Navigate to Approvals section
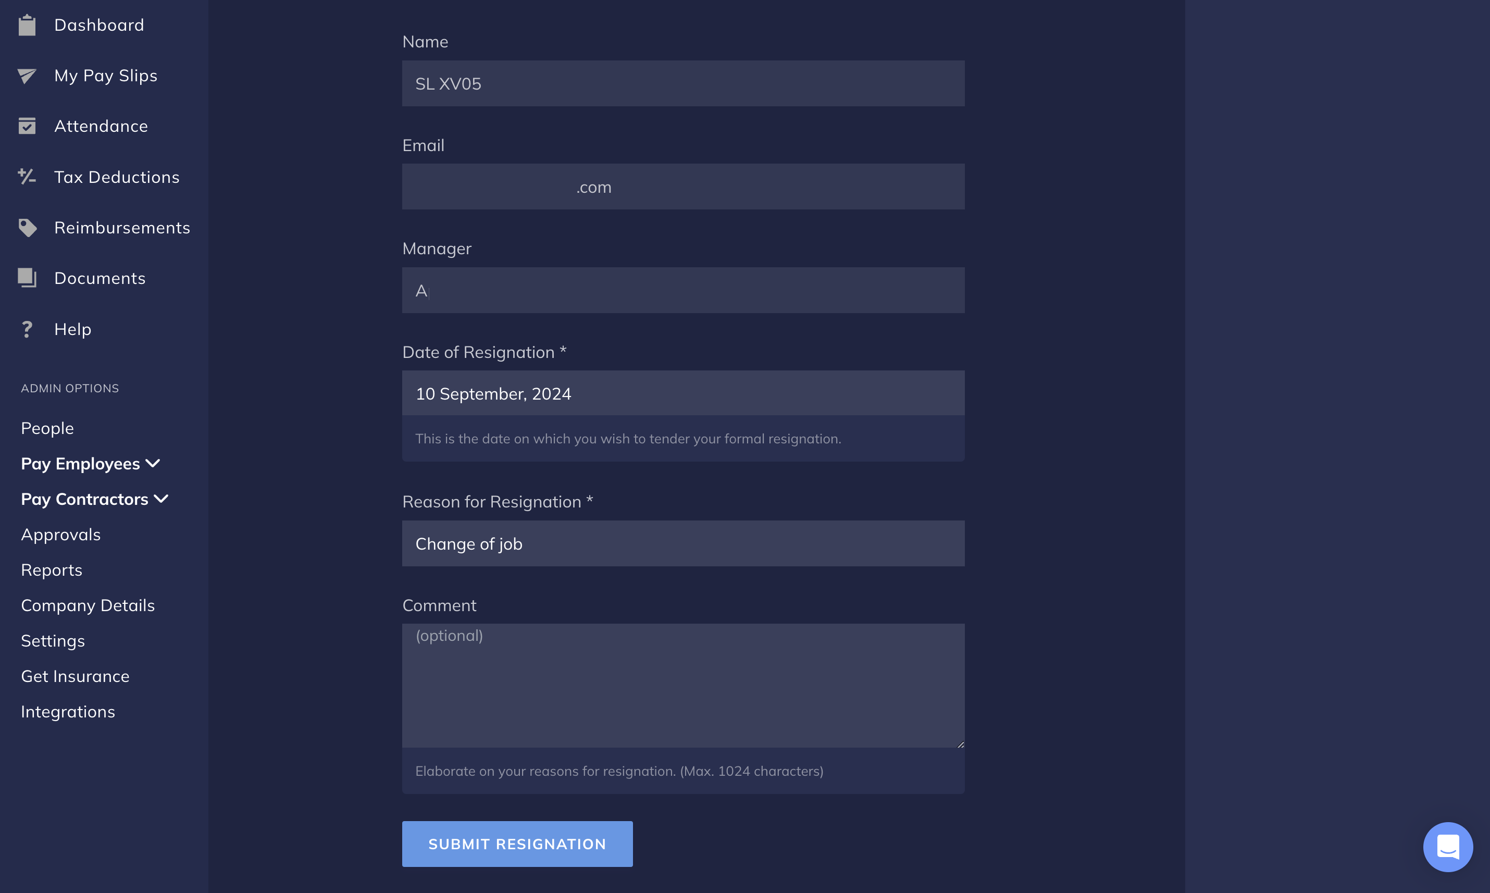Screen dimensions: 1490x893 point(60,534)
